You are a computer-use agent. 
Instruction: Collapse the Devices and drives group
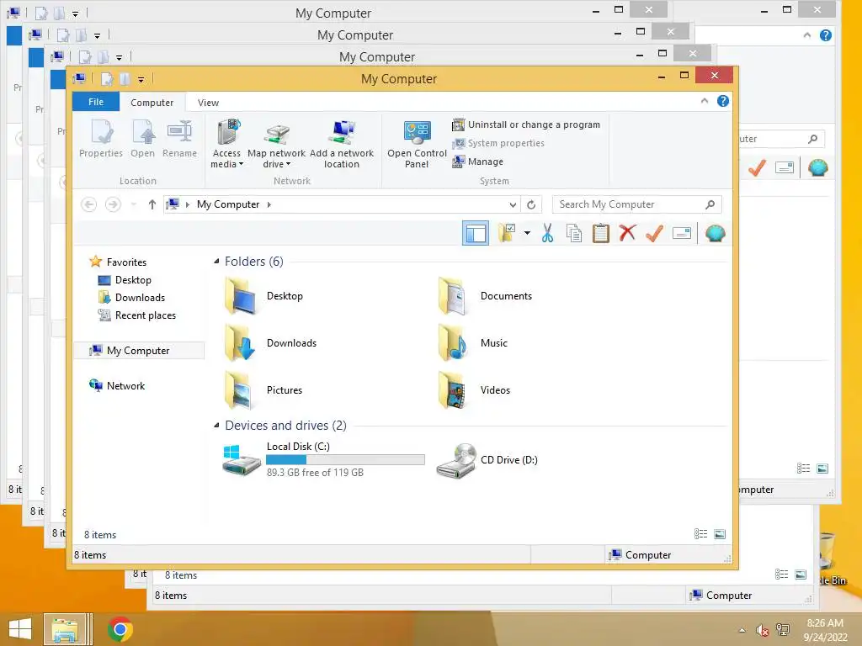(x=216, y=425)
